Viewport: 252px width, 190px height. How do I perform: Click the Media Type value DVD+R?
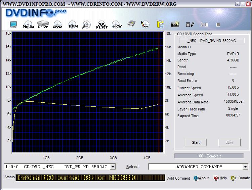(x=233, y=54)
